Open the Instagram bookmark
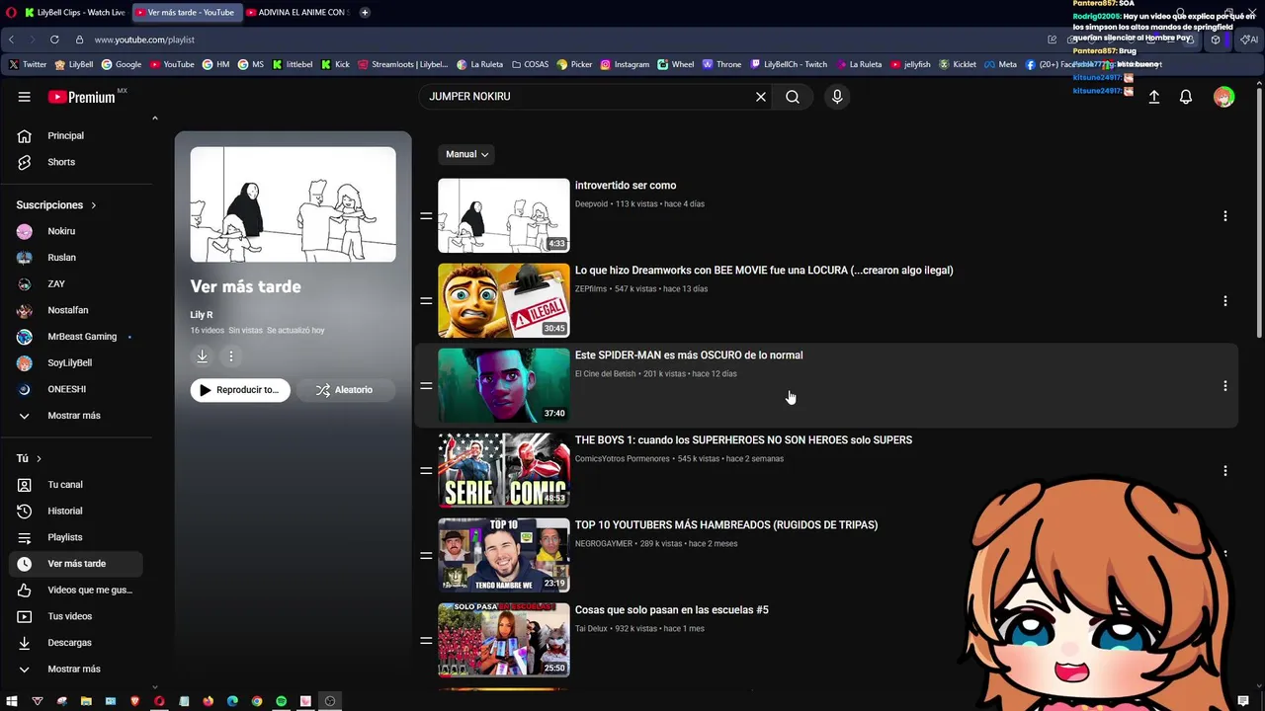Viewport: 1265px width, 711px height. click(x=625, y=64)
